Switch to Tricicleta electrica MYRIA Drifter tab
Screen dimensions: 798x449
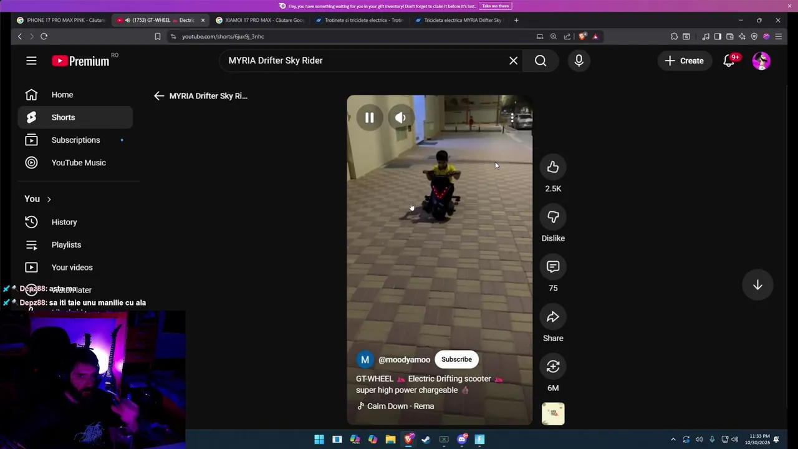coord(458,20)
